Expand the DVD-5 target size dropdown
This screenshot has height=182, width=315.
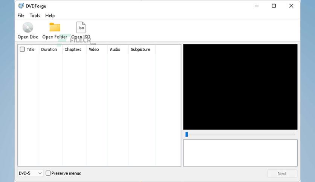31,173
